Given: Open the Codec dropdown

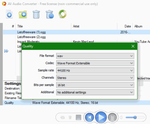Looking at the screenshot, I should [x=95, y=63].
